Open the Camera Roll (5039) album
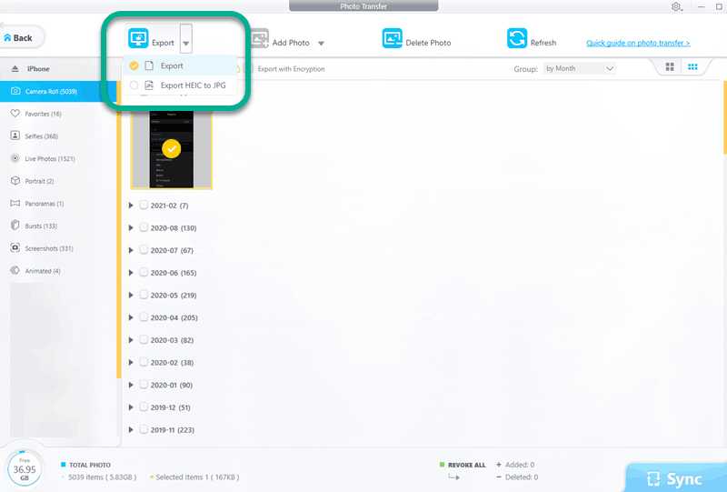 pos(58,92)
